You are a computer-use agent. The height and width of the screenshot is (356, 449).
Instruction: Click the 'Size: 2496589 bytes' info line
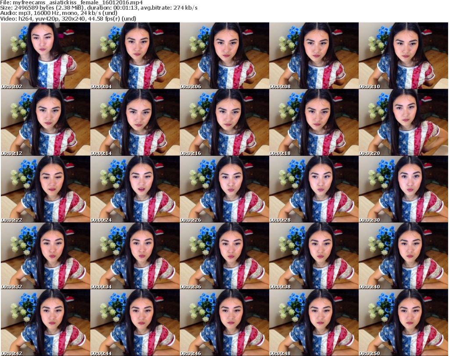click(99, 8)
